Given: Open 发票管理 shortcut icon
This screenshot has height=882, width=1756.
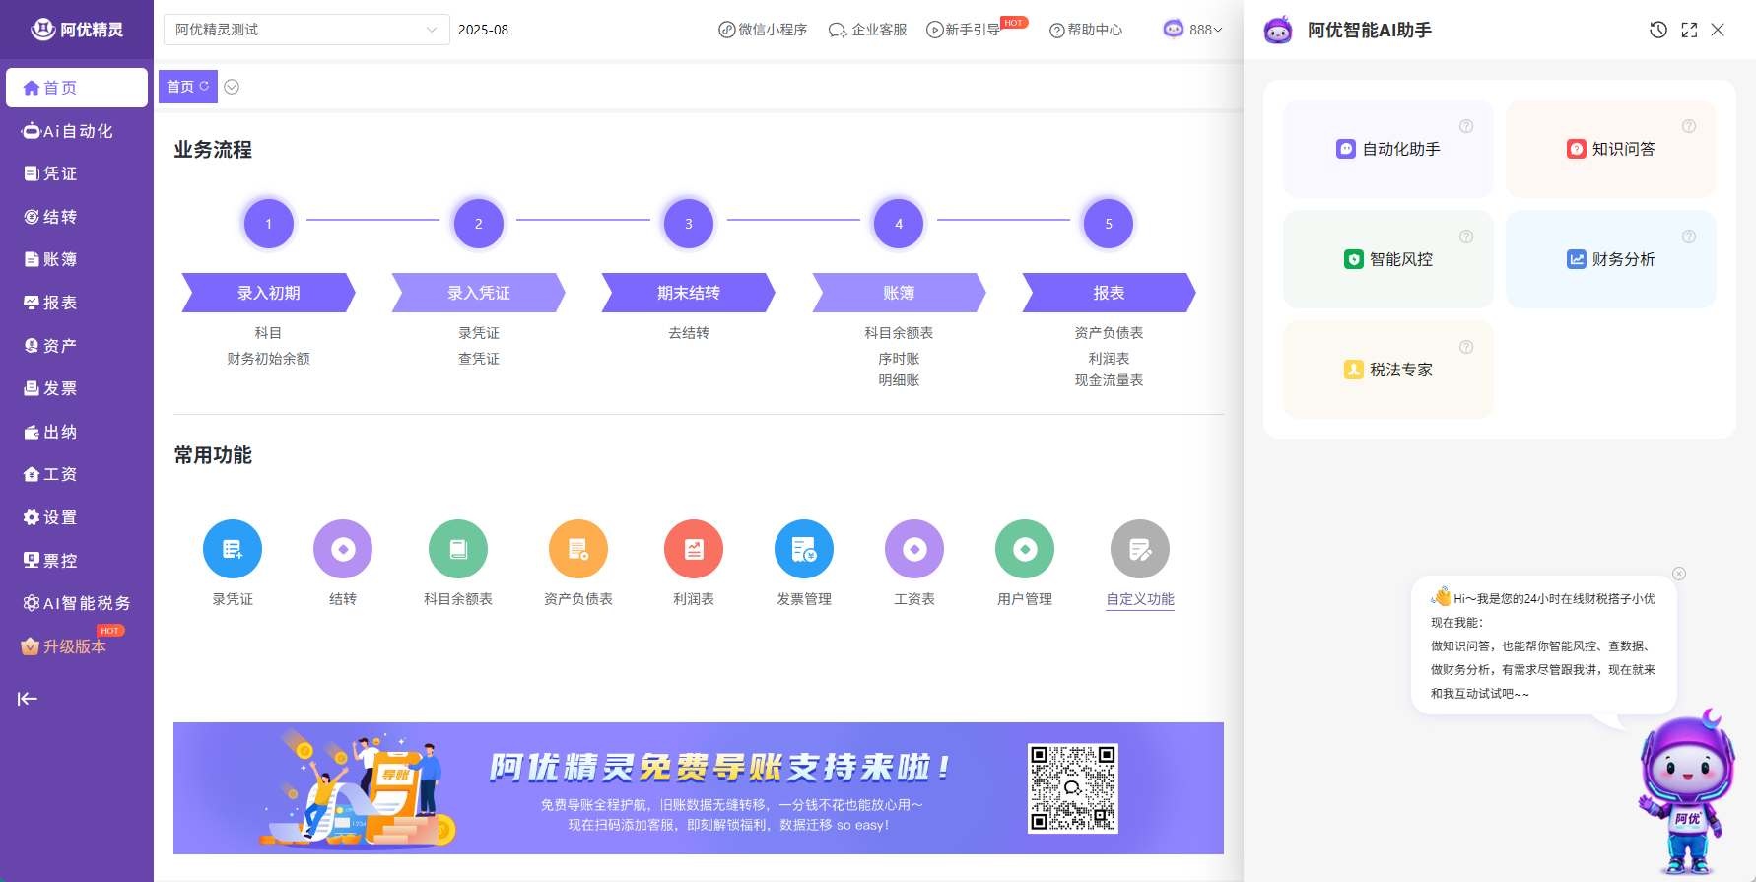Looking at the screenshot, I should pos(804,549).
